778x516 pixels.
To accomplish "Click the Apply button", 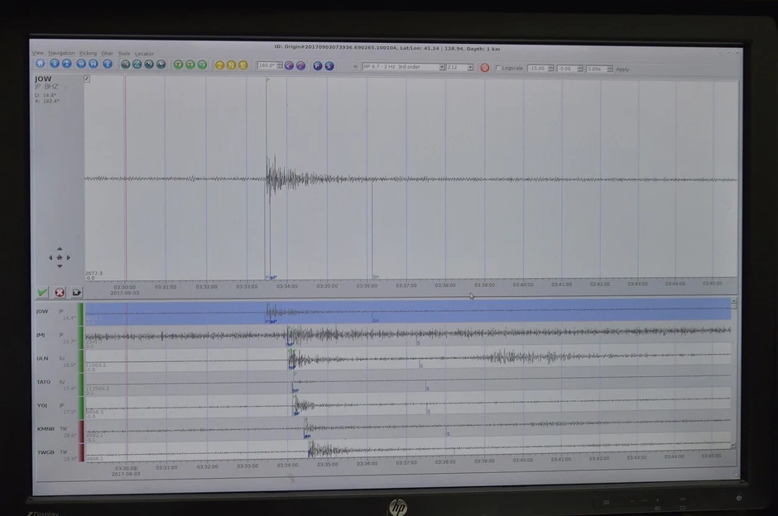I will [x=622, y=69].
